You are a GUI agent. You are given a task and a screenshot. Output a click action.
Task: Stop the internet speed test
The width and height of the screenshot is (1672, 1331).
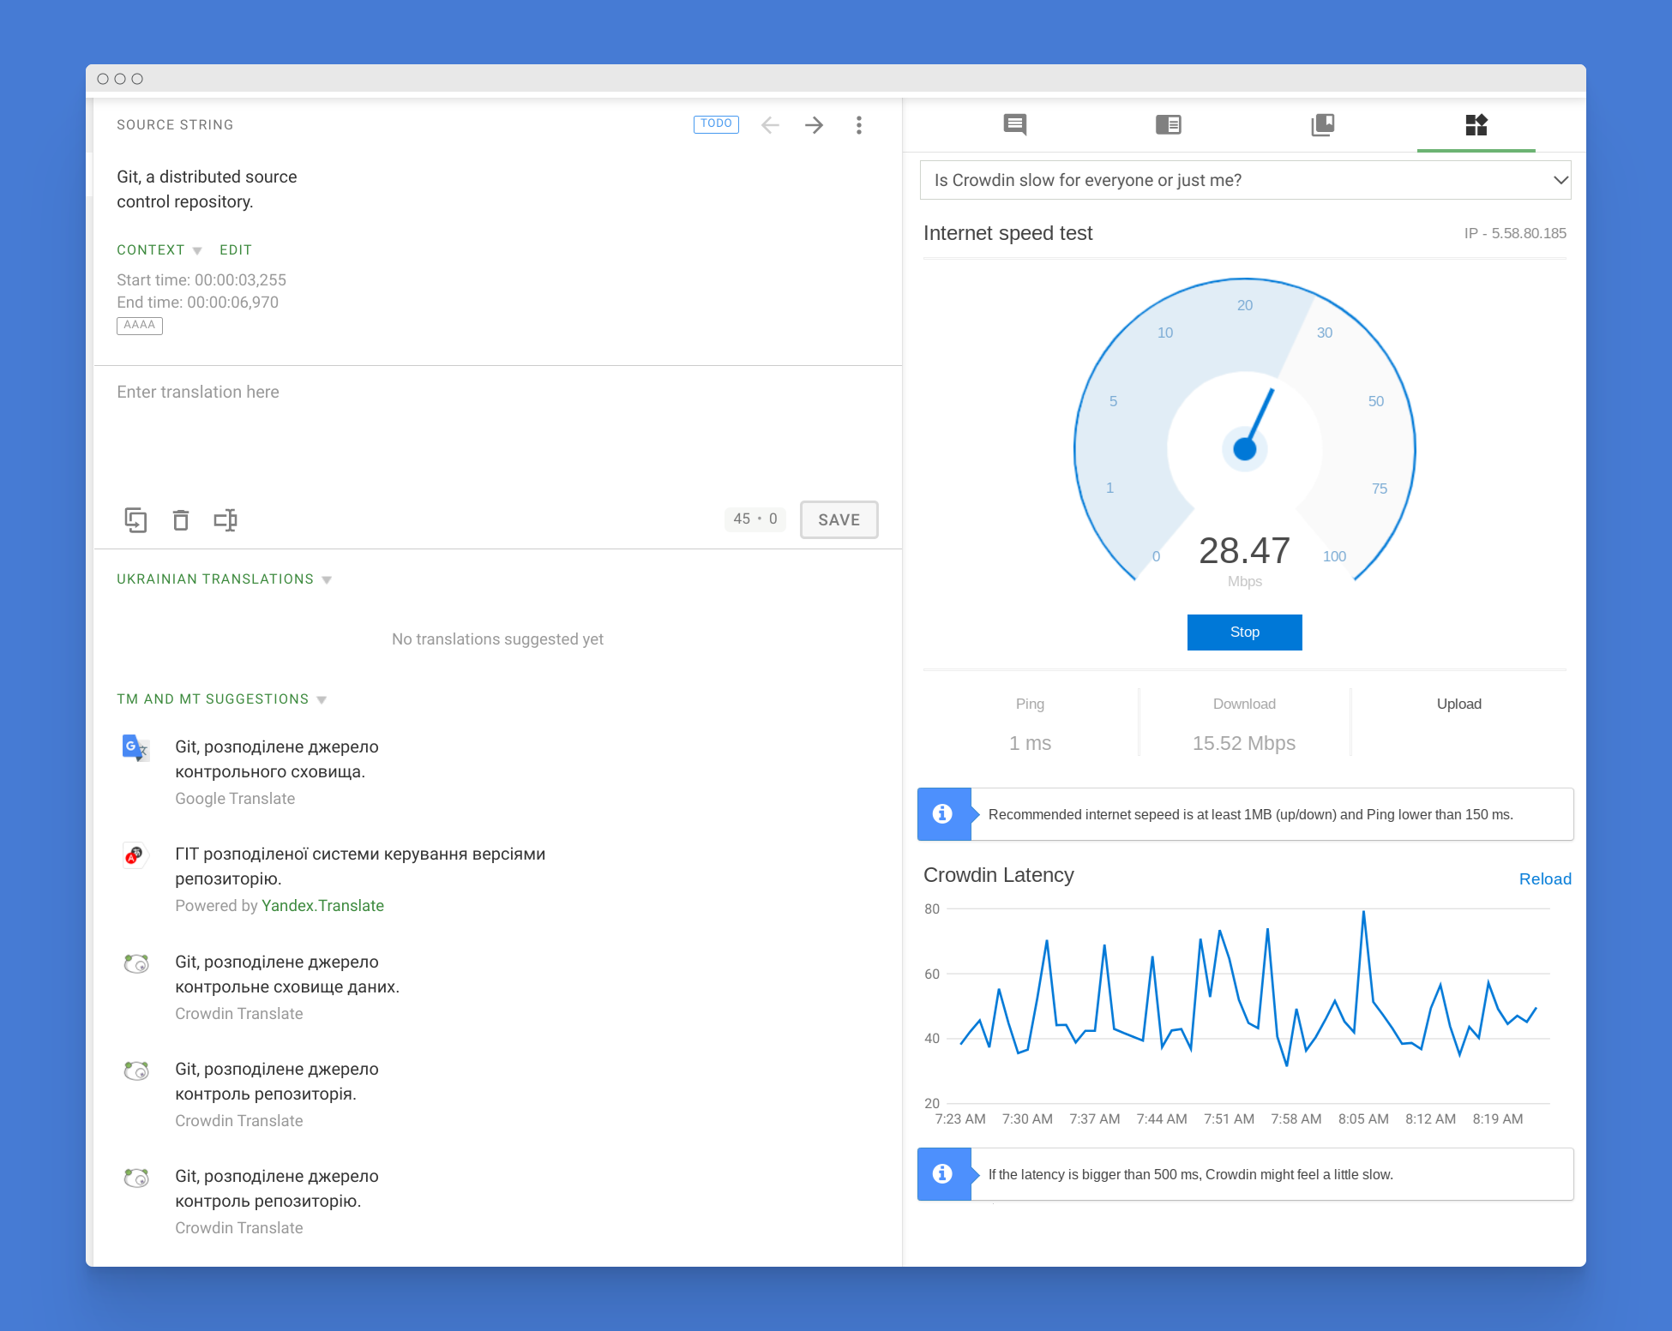point(1244,633)
